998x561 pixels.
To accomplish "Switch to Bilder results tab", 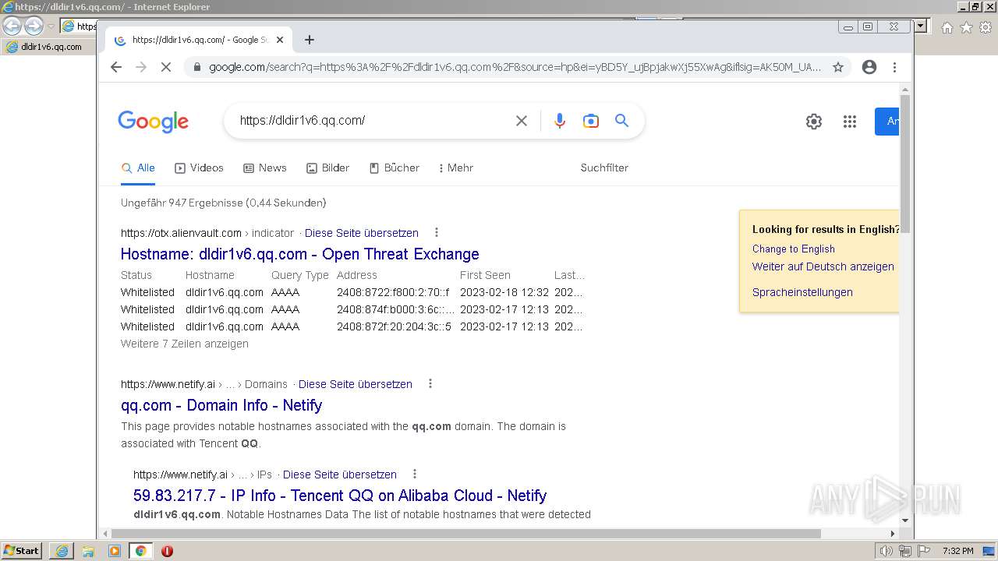I will tap(327, 168).
